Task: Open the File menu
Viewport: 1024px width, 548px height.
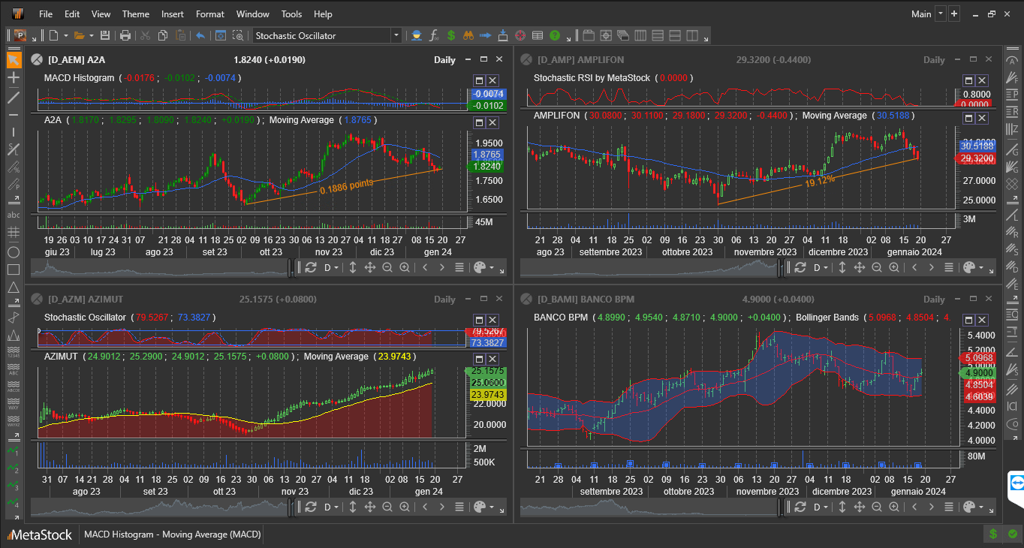Action: (46, 14)
